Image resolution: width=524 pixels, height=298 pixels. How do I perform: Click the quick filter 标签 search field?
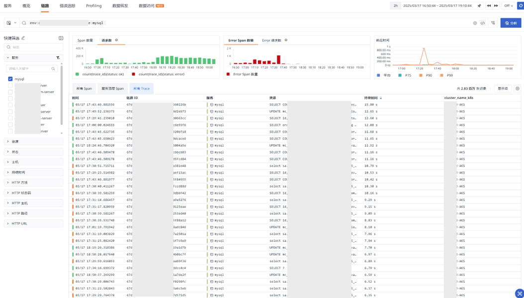(33, 47)
